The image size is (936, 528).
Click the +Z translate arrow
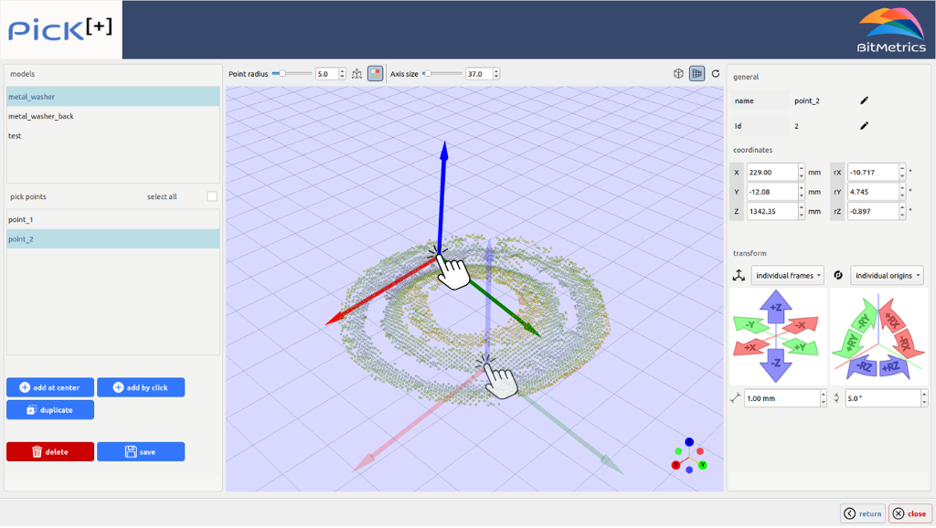775,307
